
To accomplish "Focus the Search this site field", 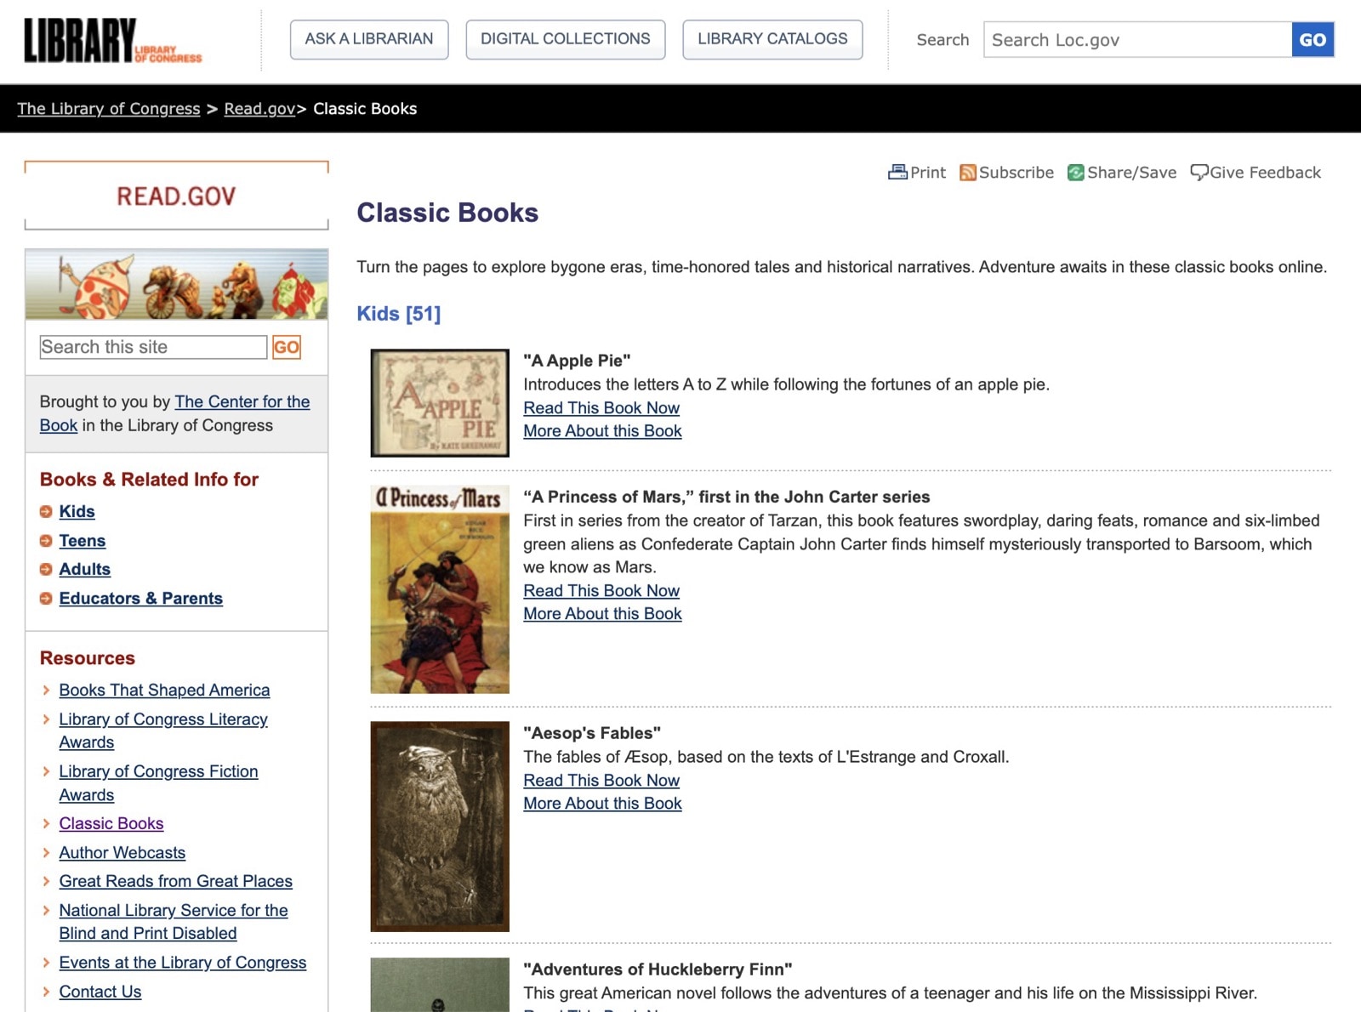I will (x=153, y=347).
